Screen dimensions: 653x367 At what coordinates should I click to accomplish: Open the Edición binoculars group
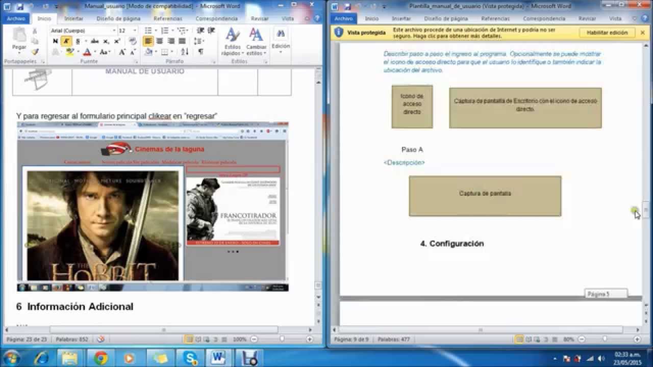pyautogui.click(x=281, y=40)
